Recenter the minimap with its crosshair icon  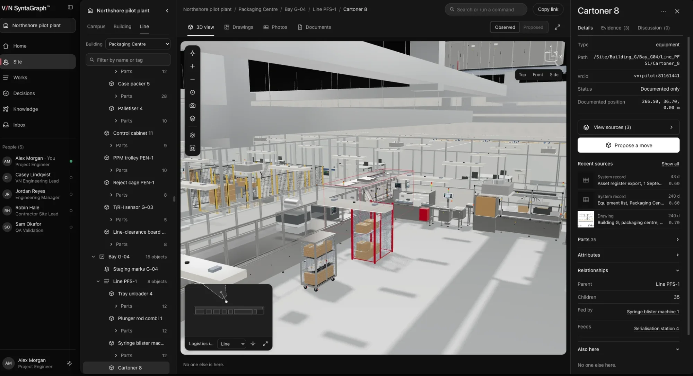pos(253,344)
